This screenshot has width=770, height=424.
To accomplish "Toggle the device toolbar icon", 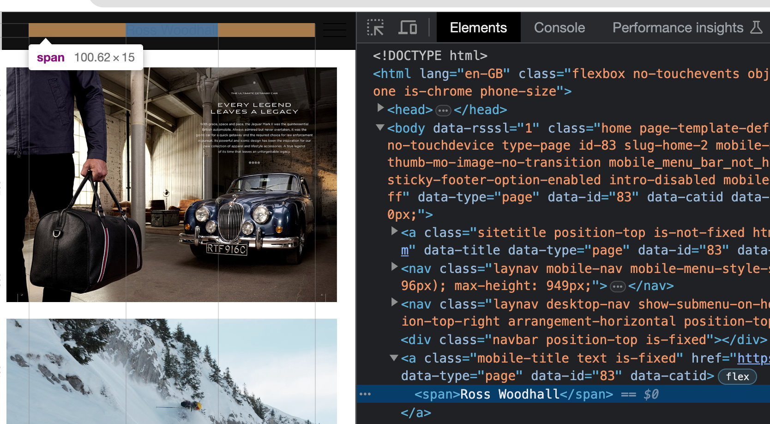I will click(408, 27).
